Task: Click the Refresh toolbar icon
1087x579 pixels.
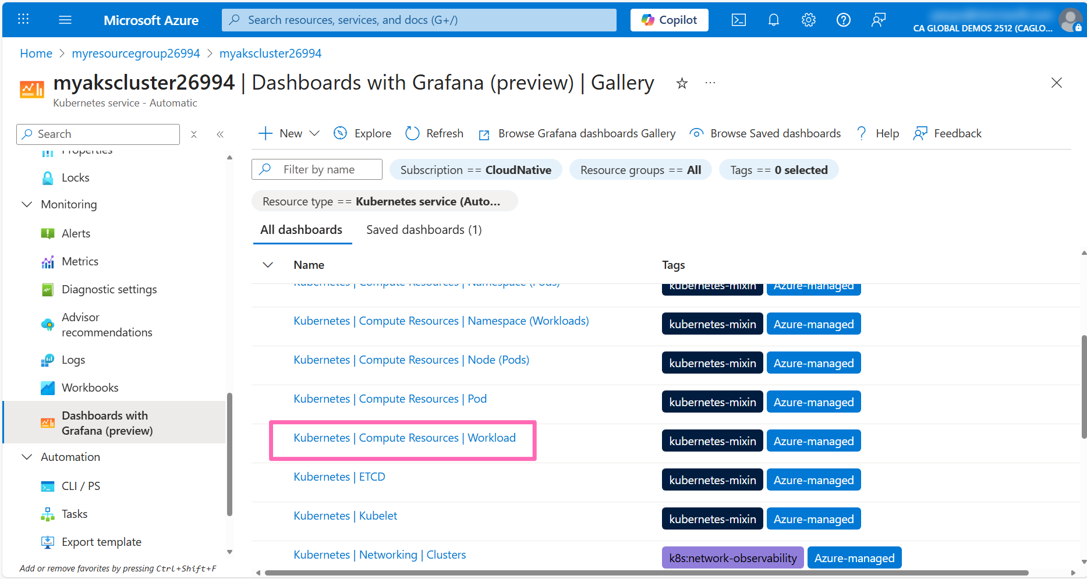Action: pos(412,133)
